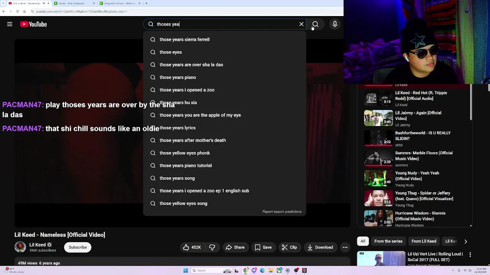Open the YouTube hamburger guide menu
Image resolution: width=490 pixels, height=275 pixels.
10,24
